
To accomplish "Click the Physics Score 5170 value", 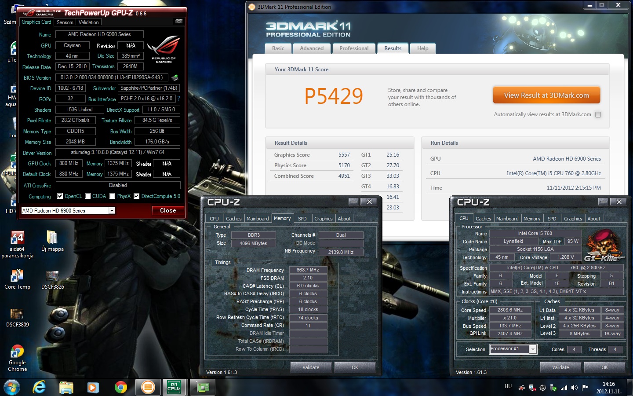I will [344, 165].
